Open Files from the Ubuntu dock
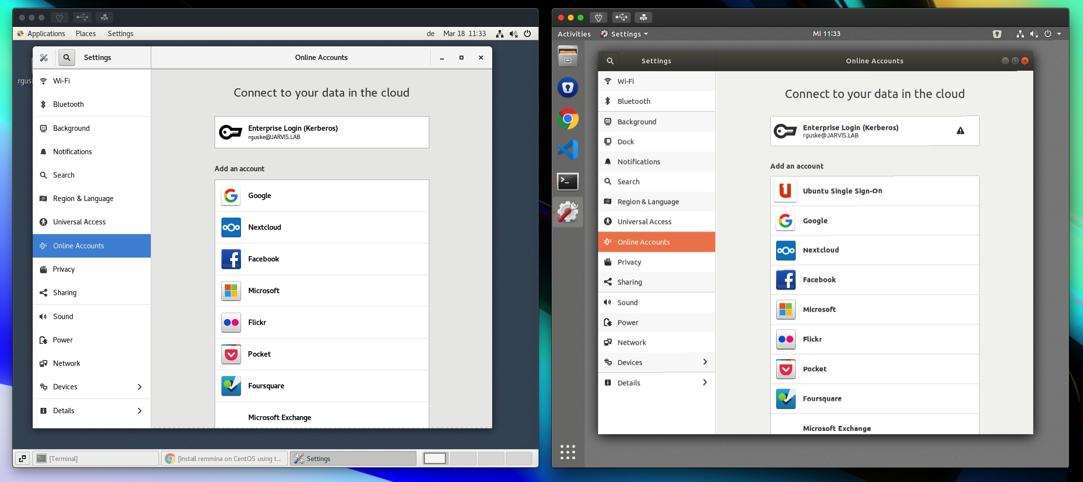 click(x=568, y=56)
